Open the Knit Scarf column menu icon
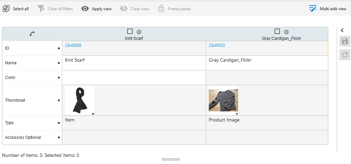 tap(139, 32)
